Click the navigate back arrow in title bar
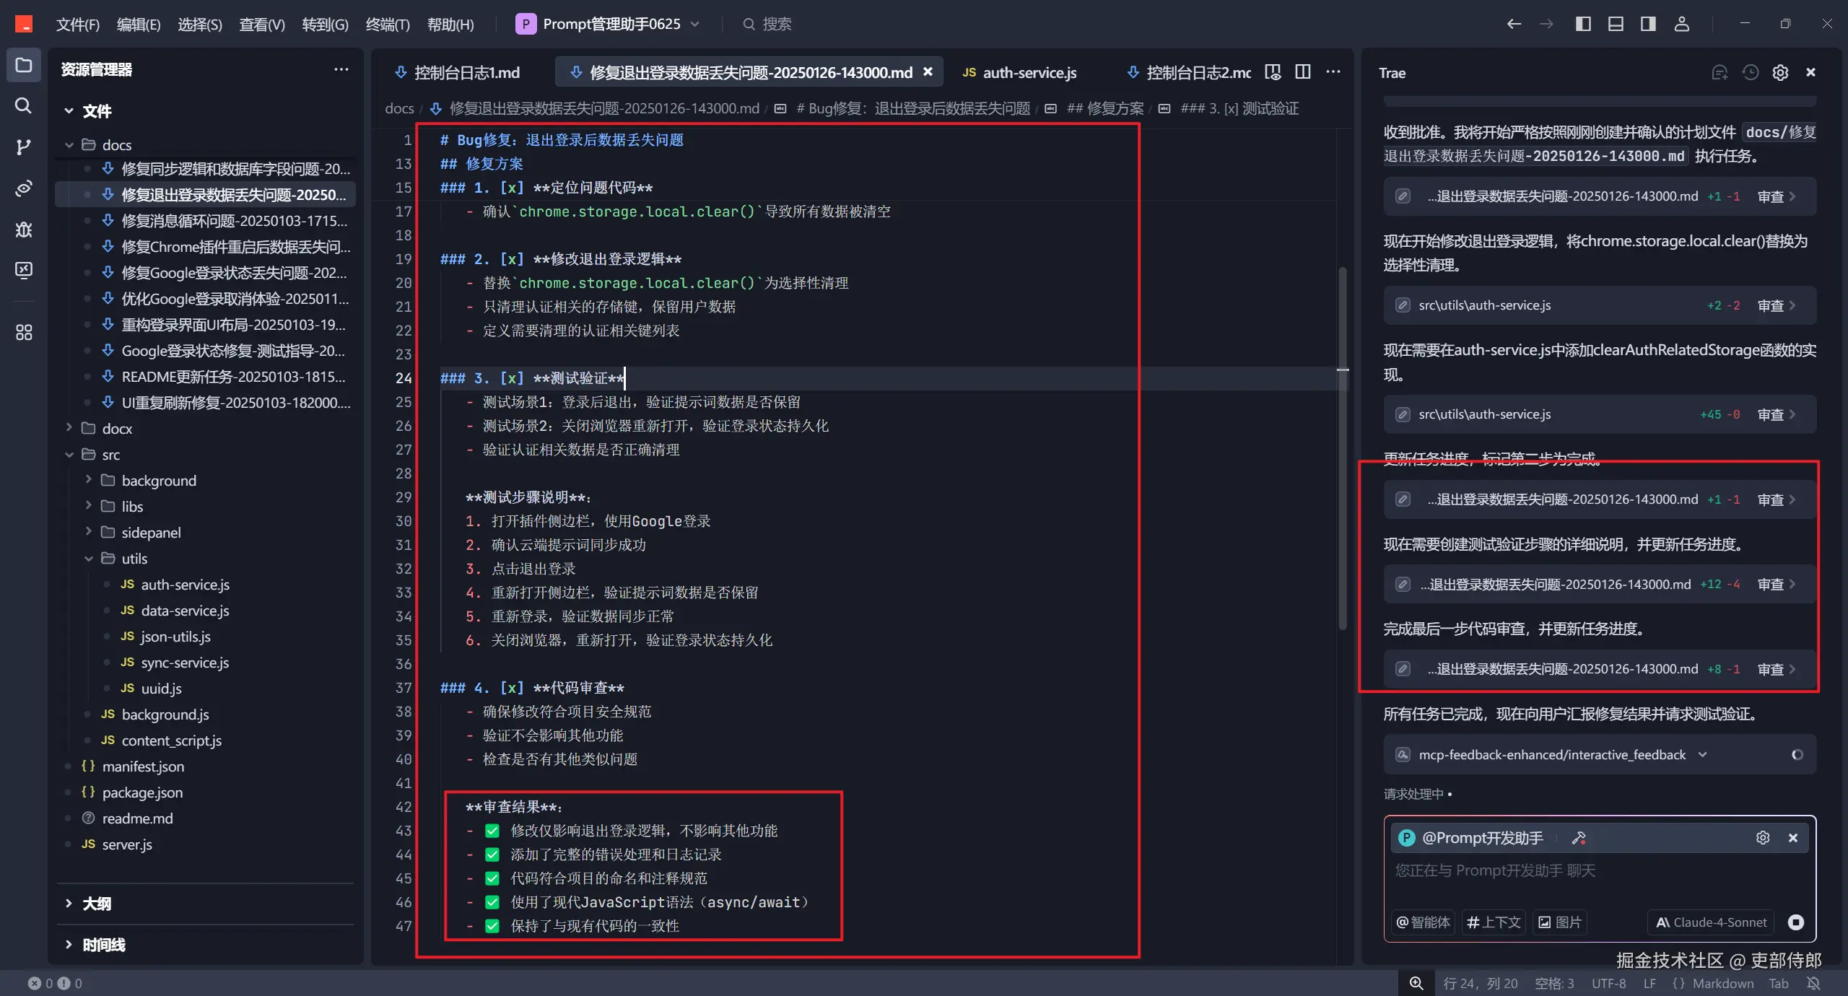1848x996 pixels. (x=1514, y=24)
